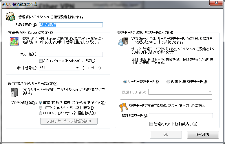Viewport: 225px width, 144px height.
Task: Choose サーバー管理モード radio button
Action: [x=125, y=82]
